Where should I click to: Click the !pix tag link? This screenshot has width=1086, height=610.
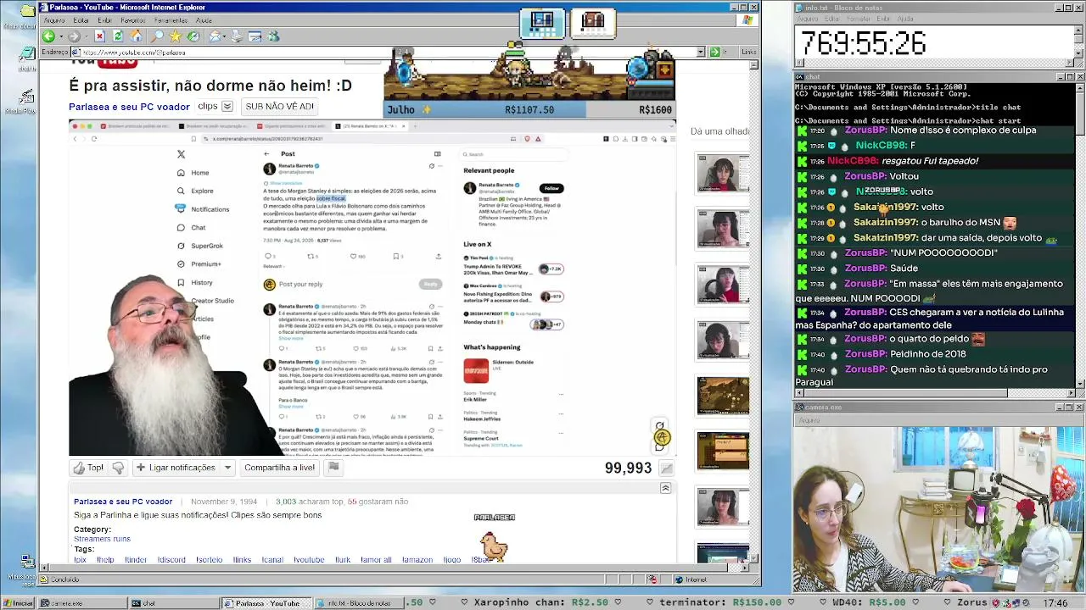80,560
